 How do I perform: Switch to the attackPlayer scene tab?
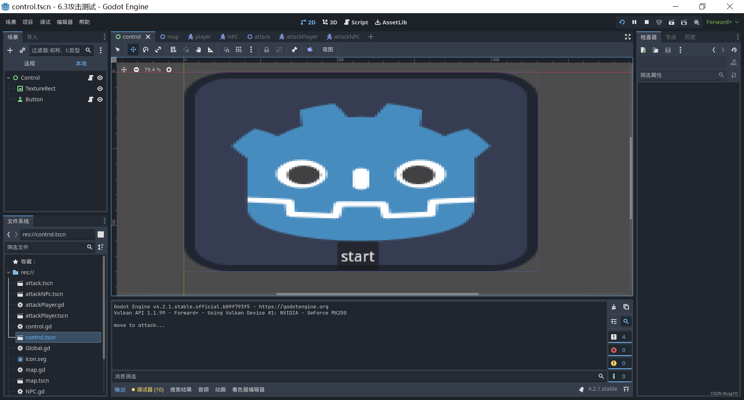(x=298, y=37)
